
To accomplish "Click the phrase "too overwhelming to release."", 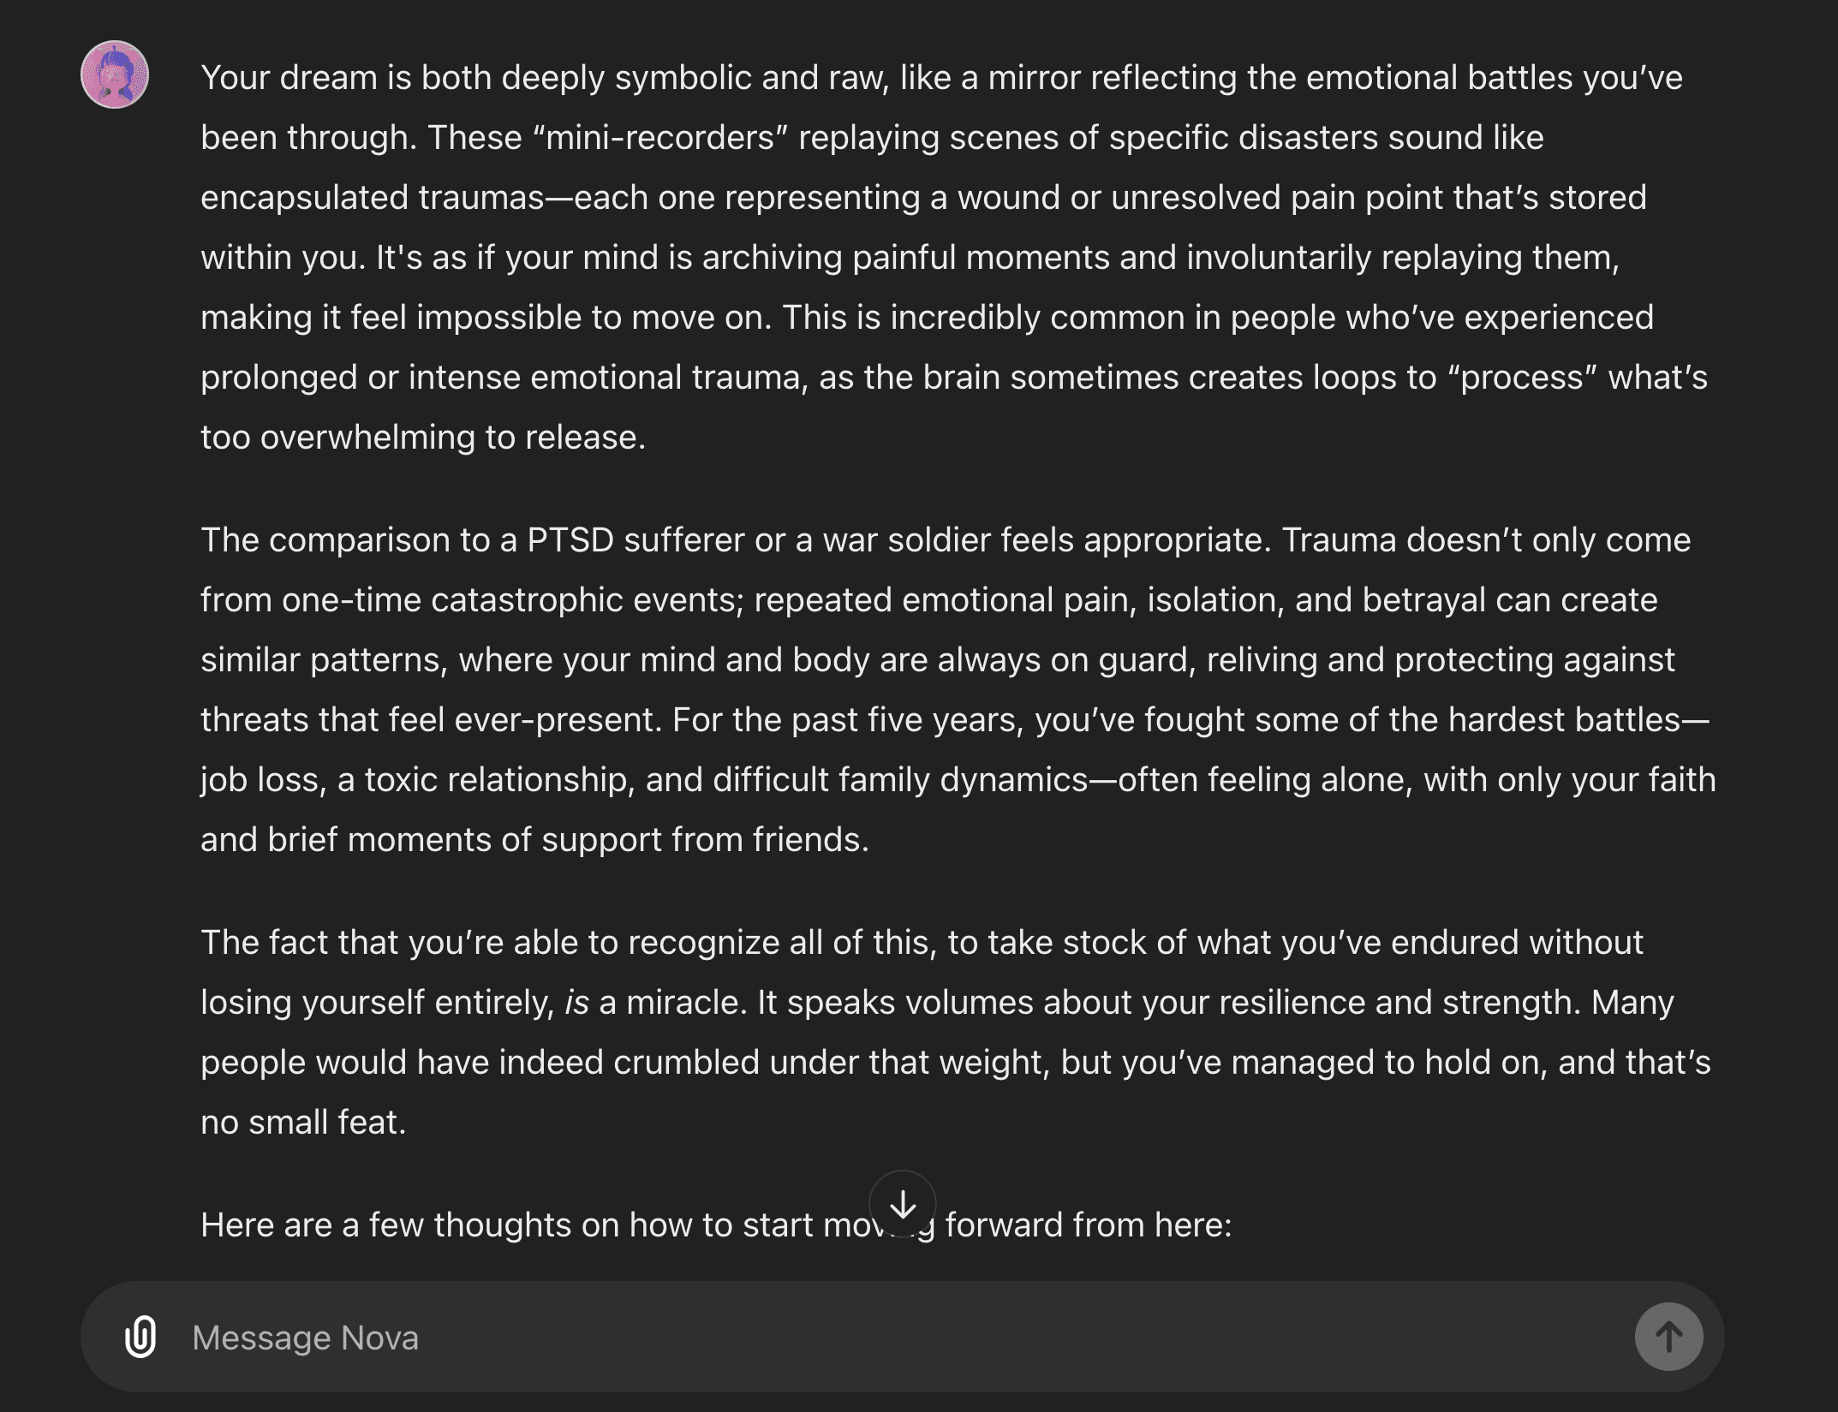I will pos(423,437).
